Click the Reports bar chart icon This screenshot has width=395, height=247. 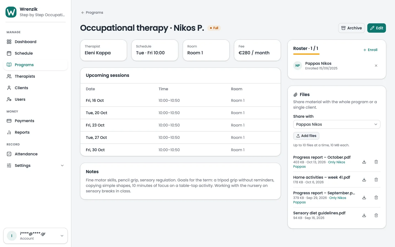(x=9, y=132)
